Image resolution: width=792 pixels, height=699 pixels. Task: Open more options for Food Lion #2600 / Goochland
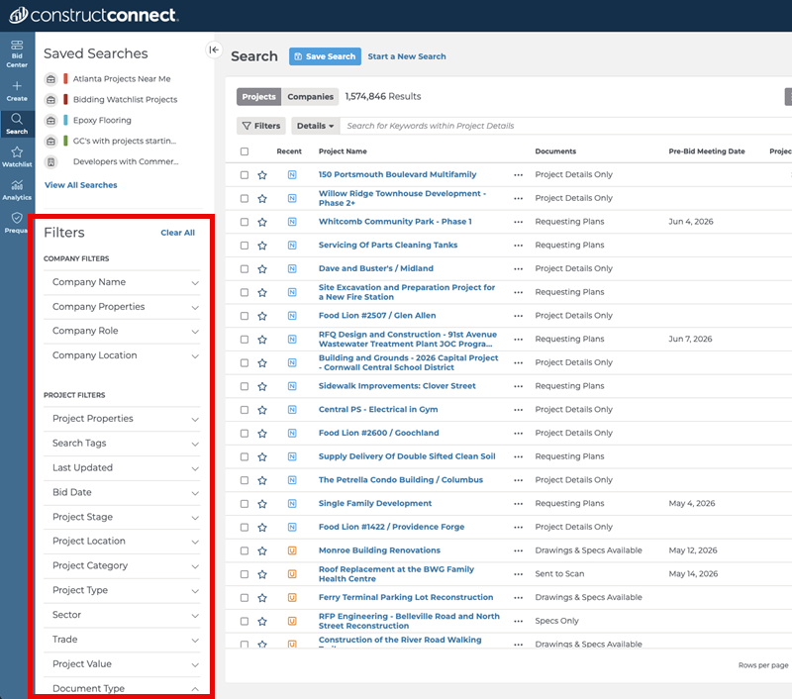click(518, 434)
